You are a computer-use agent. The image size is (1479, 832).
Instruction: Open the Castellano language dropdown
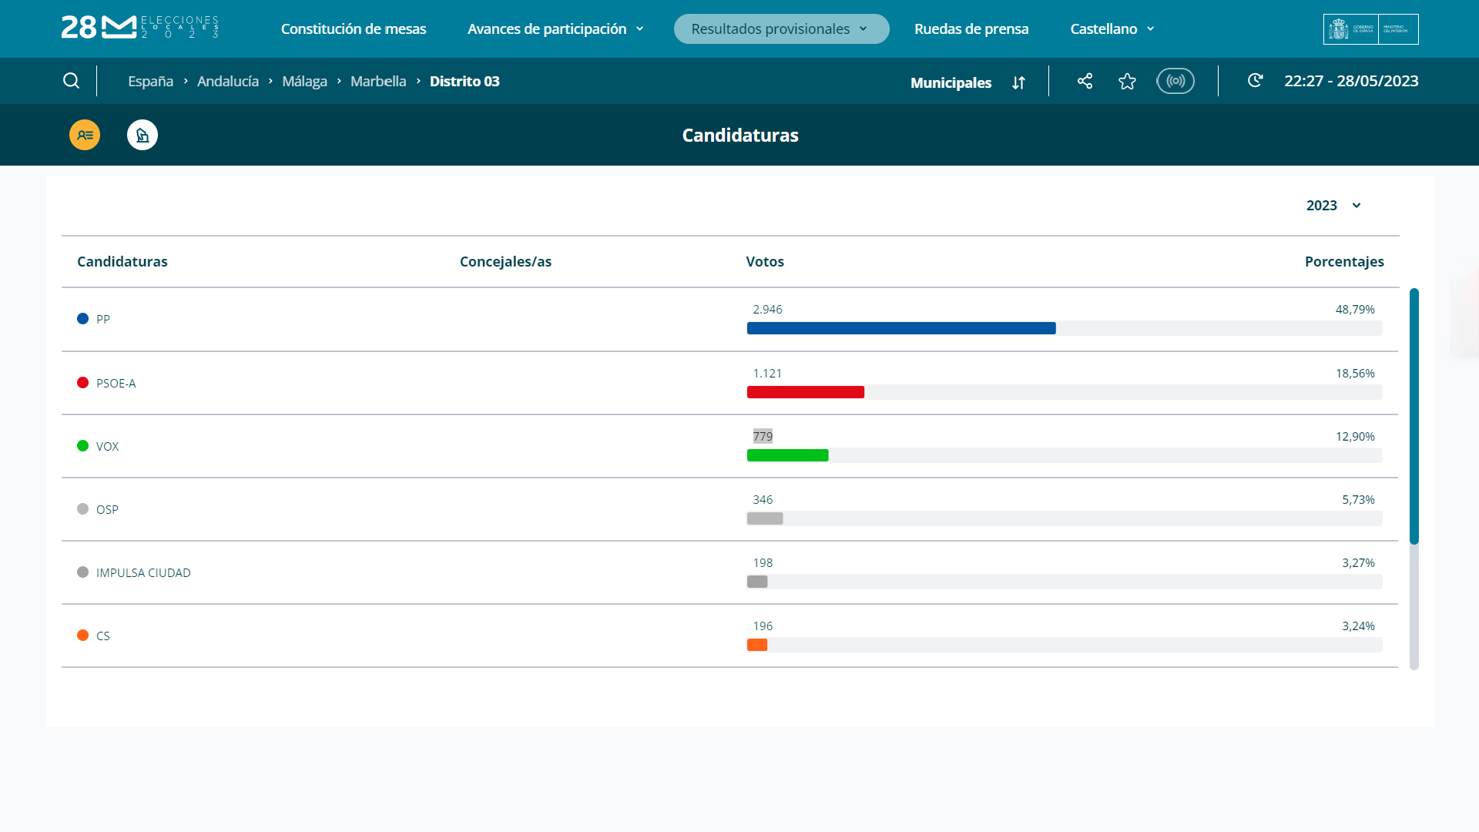(x=1112, y=29)
